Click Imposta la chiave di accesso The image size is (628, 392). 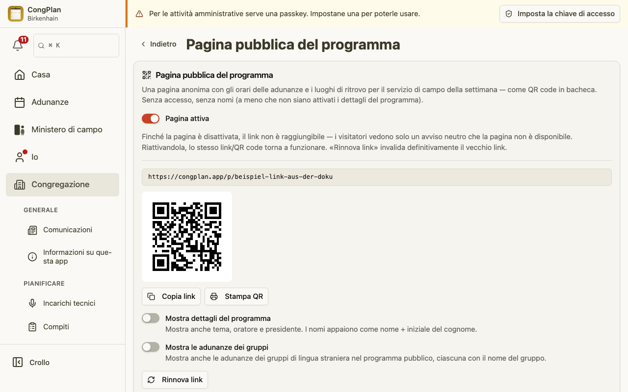click(x=560, y=14)
